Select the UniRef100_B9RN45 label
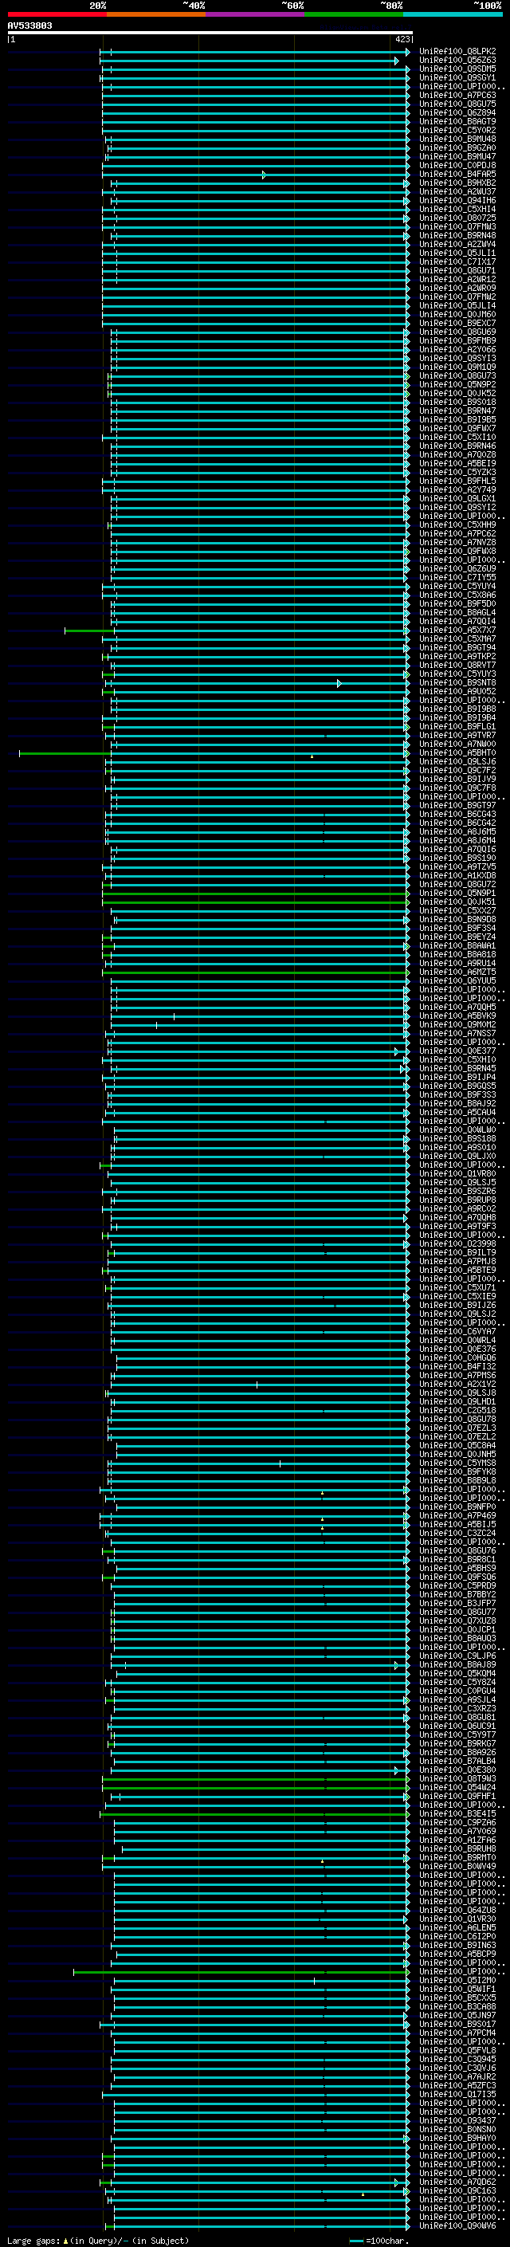 click(x=457, y=1069)
